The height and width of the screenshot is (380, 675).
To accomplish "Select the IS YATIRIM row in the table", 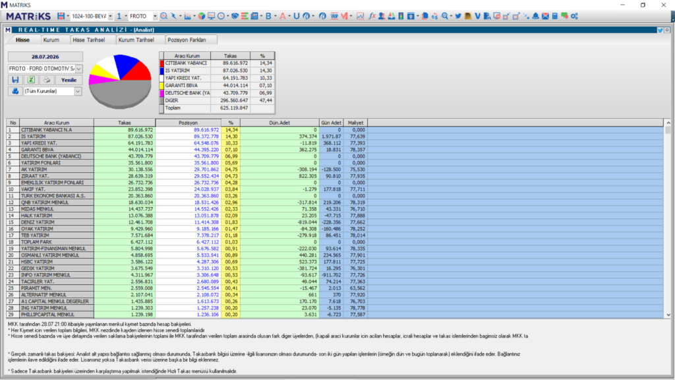I will (335, 136).
